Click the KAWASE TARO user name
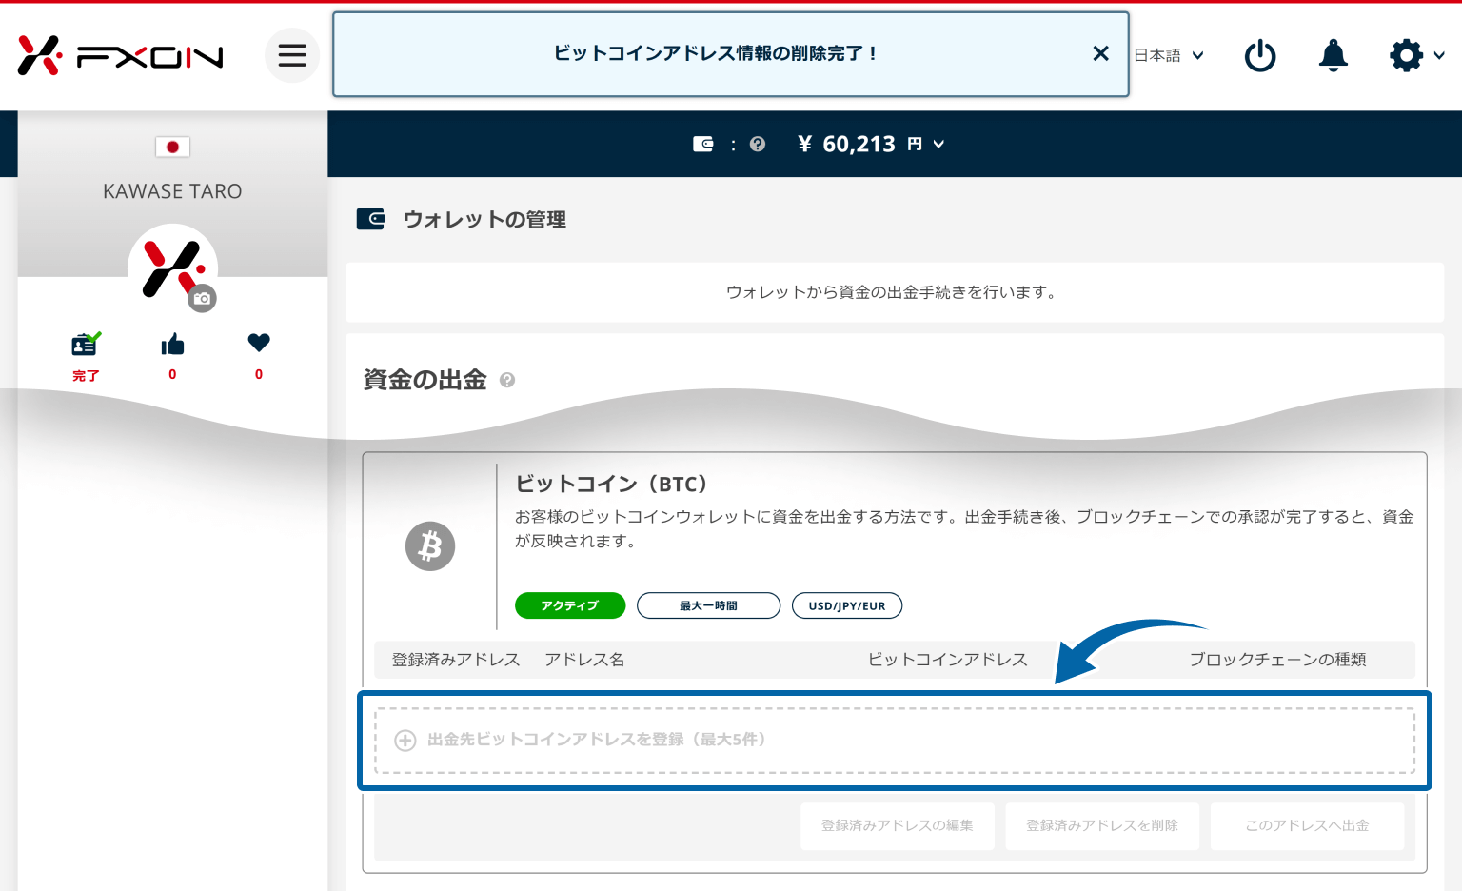Screen dimensions: 1462x891 (x=172, y=191)
